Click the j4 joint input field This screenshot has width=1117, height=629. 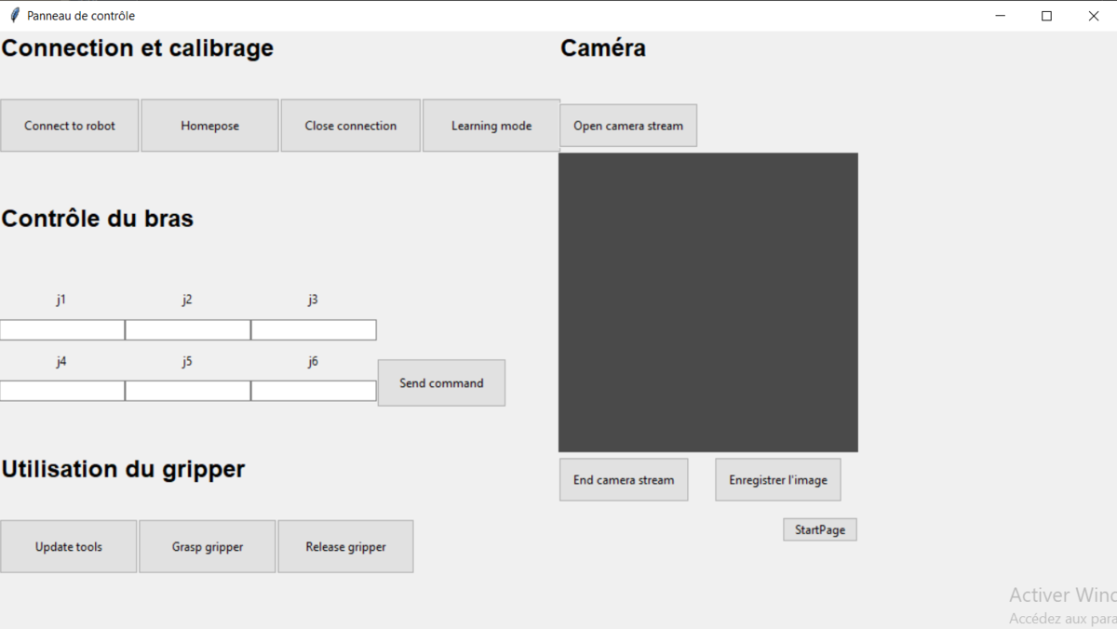62,391
